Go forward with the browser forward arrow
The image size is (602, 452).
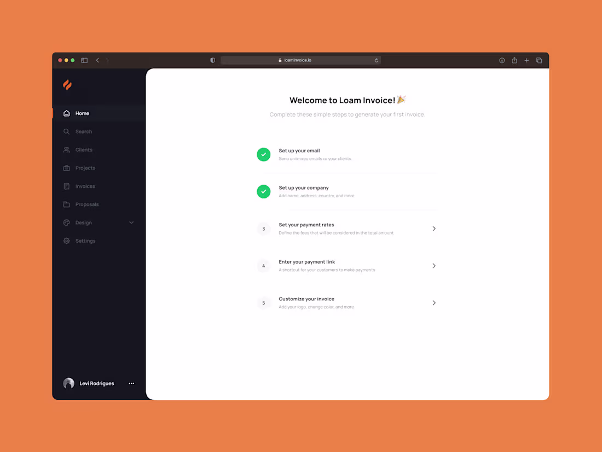tap(107, 60)
